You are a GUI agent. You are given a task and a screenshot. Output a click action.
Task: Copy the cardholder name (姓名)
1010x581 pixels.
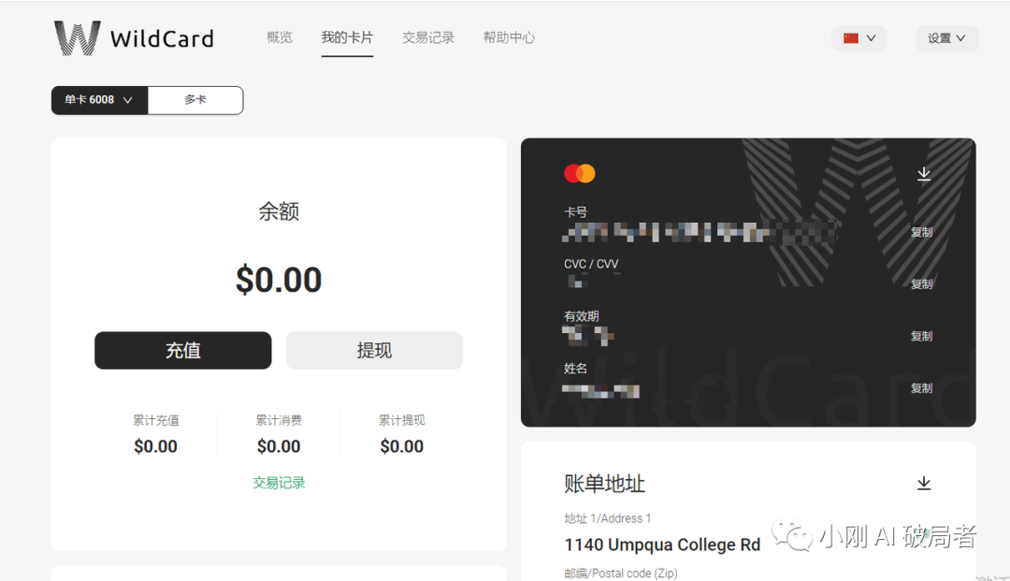click(921, 388)
